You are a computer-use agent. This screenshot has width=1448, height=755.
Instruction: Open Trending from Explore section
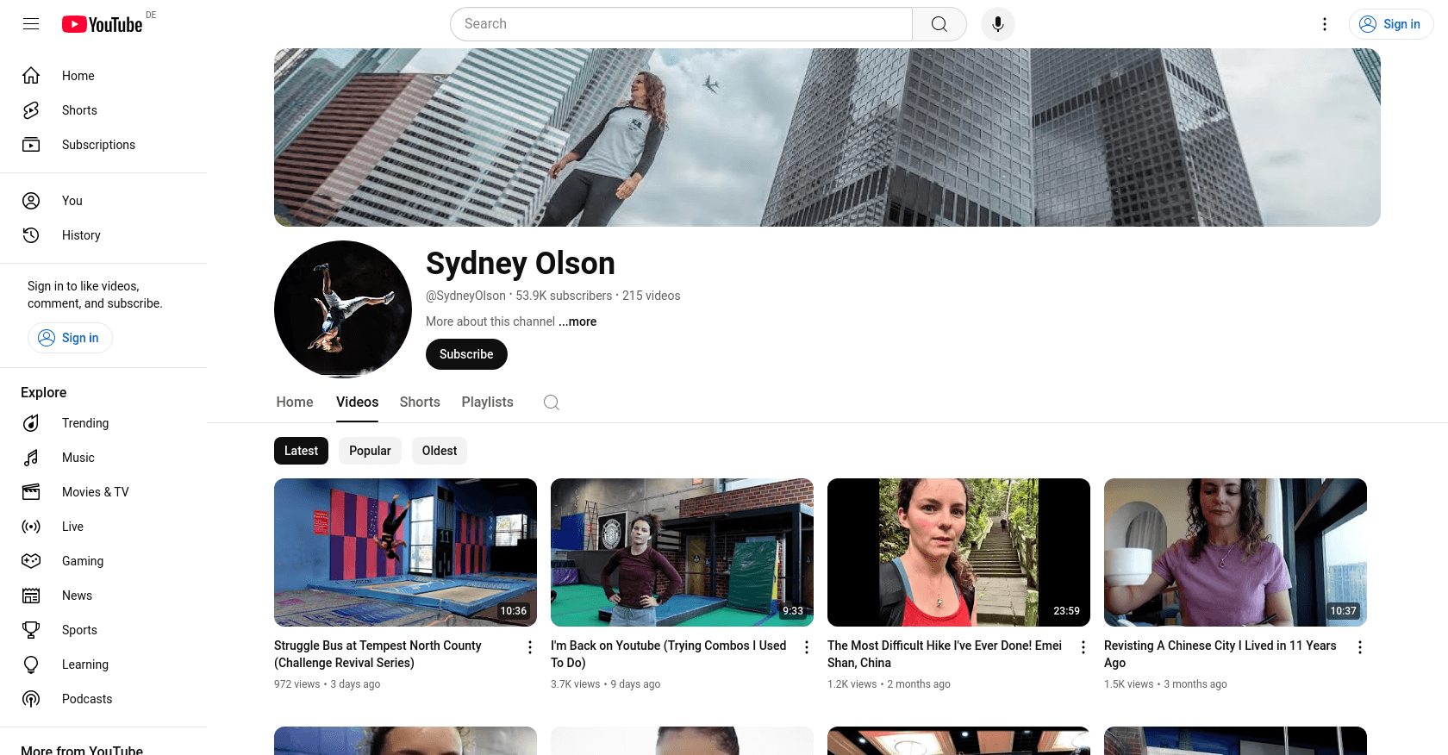coord(85,423)
